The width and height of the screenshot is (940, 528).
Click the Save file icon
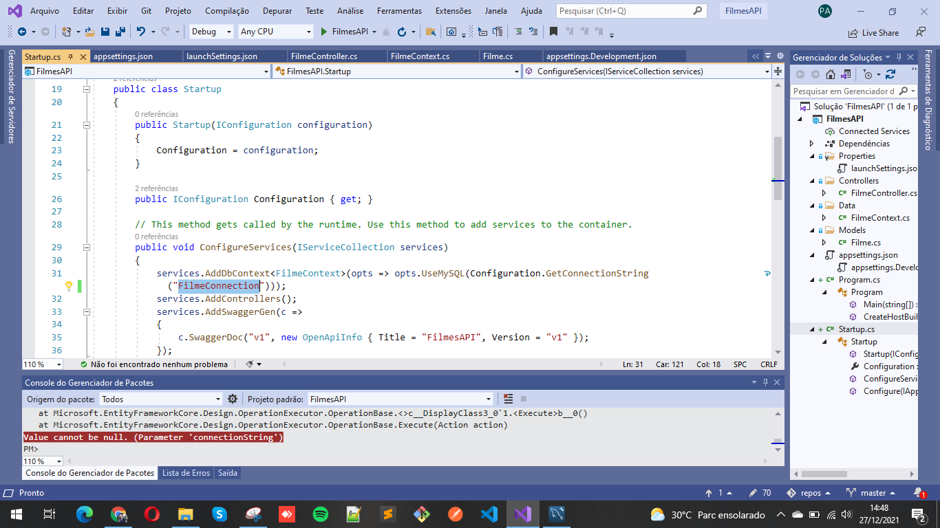tap(105, 32)
